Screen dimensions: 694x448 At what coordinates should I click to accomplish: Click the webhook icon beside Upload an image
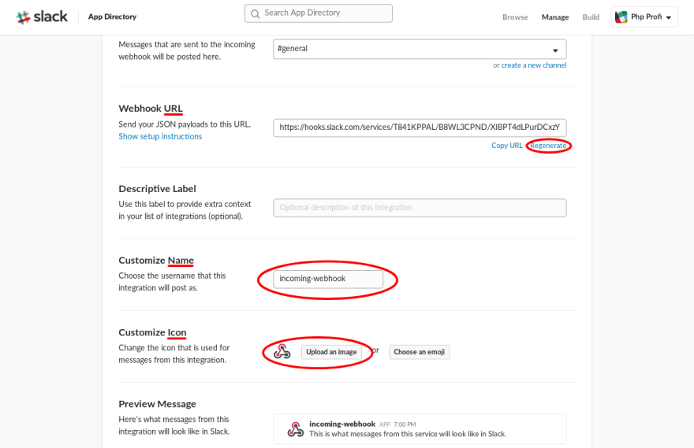pyautogui.click(x=282, y=352)
